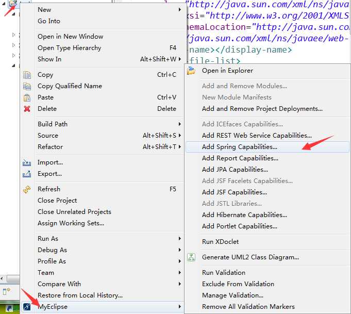This screenshot has width=351, height=314.
Task: Click the Paste clipboard icon
Action: coord(27,97)
